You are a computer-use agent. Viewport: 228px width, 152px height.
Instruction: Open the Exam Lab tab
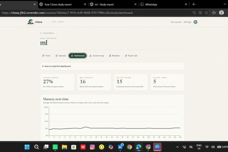[131, 56]
